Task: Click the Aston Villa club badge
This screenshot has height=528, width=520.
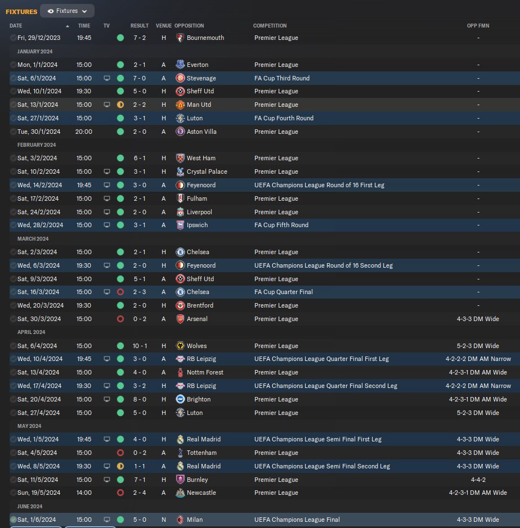Action: click(x=180, y=132)
